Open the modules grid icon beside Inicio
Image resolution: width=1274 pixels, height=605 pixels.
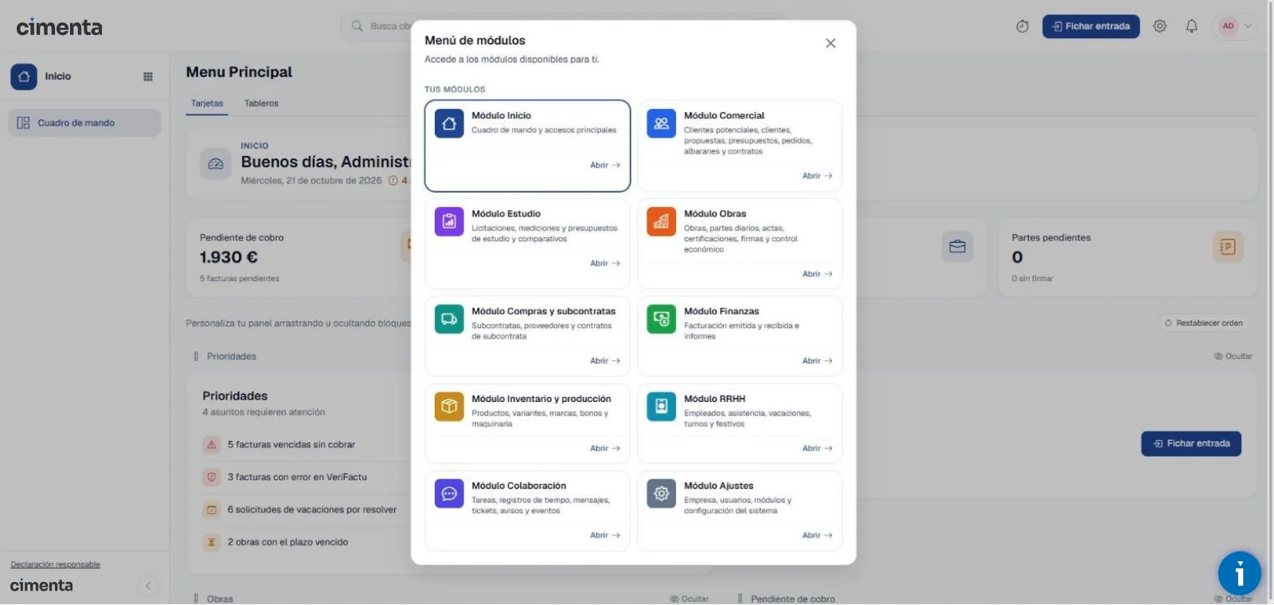coord(148,76)
